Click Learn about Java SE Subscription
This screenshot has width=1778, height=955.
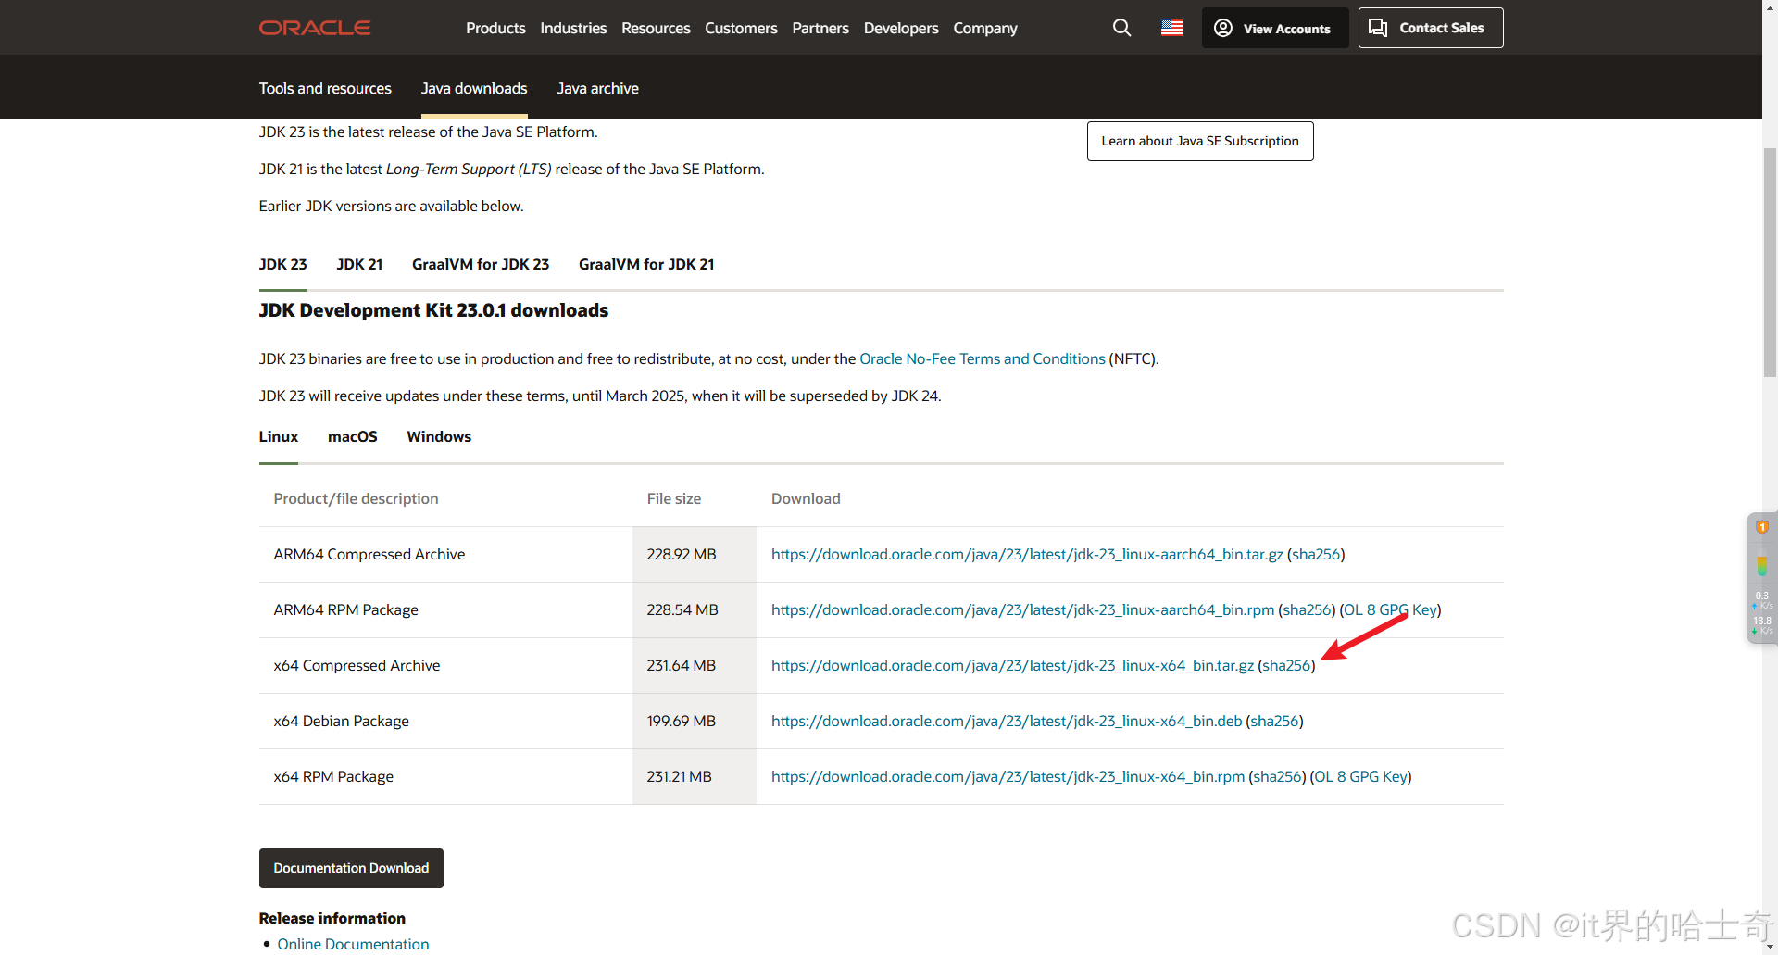(1200, 141)
